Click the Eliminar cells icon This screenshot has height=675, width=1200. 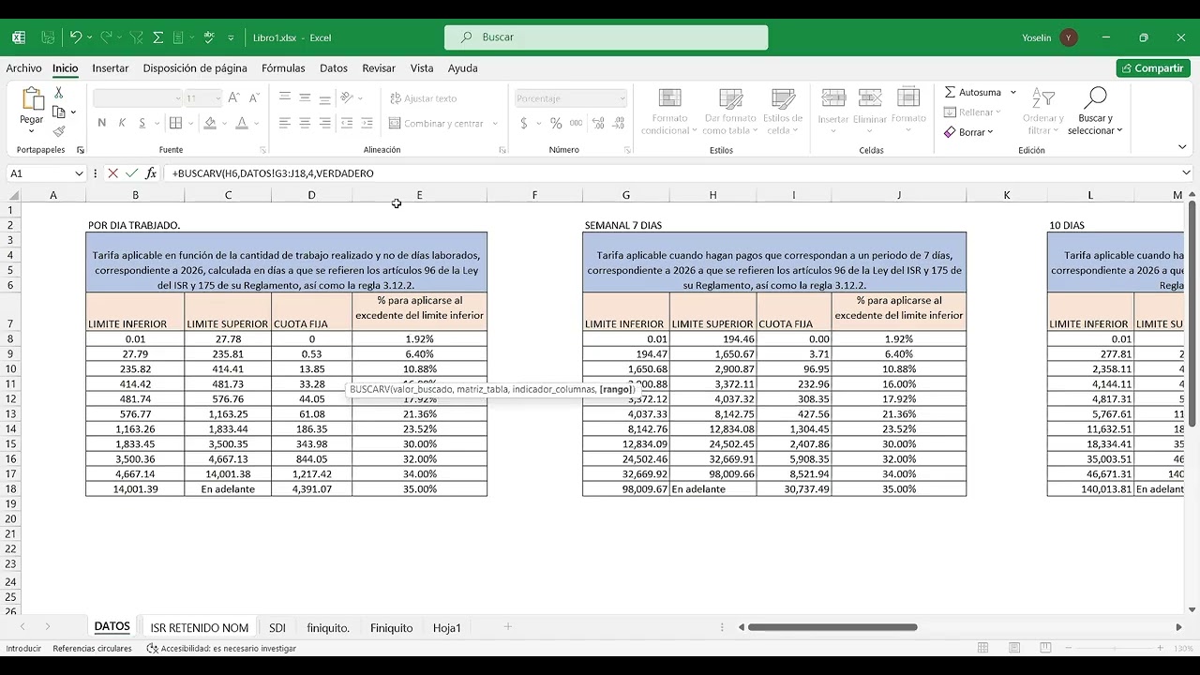point(870,98)
